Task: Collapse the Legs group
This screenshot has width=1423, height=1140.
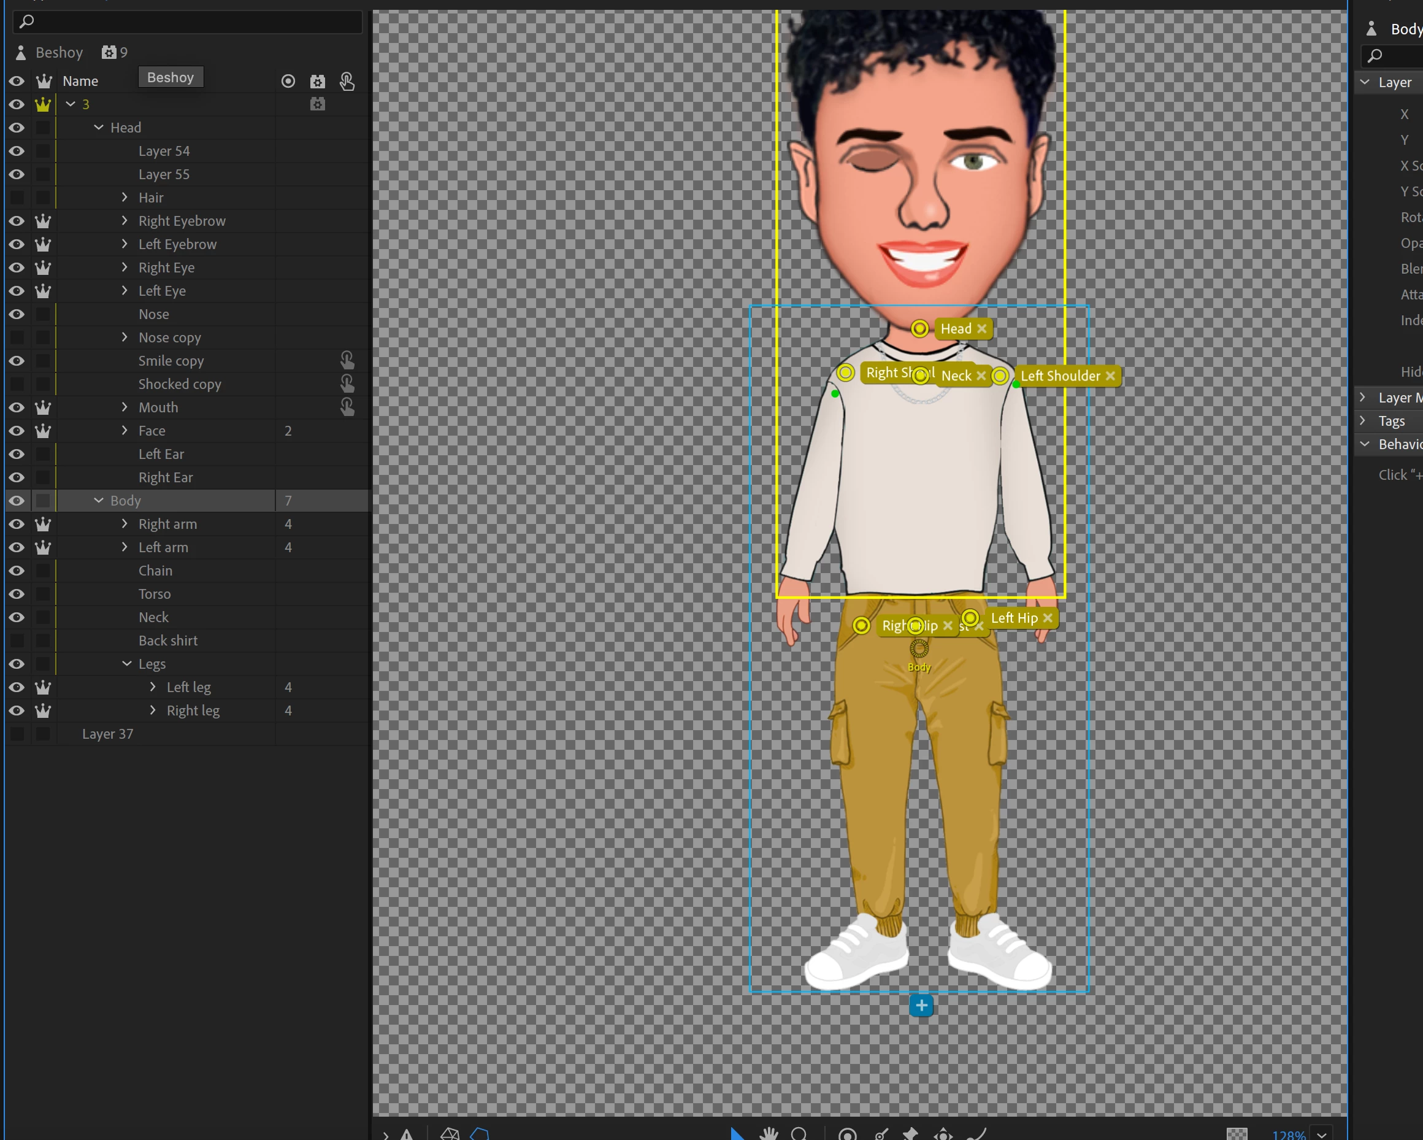Action: click(x=127, y=663)
